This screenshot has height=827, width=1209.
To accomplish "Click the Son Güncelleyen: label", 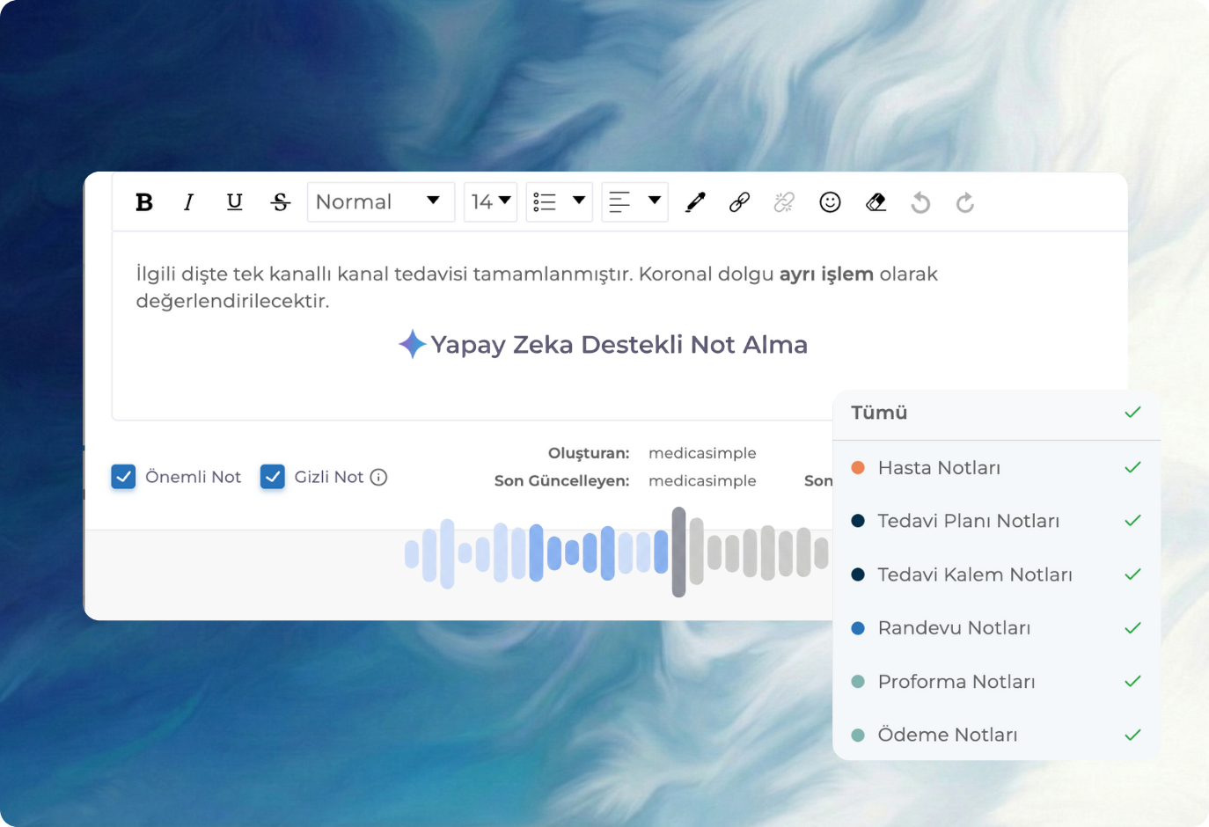I will [561, 481].
